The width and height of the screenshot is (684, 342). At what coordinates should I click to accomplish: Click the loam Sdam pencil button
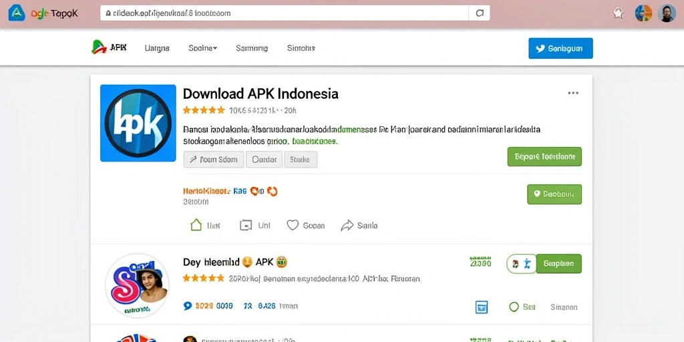[214, 159]
